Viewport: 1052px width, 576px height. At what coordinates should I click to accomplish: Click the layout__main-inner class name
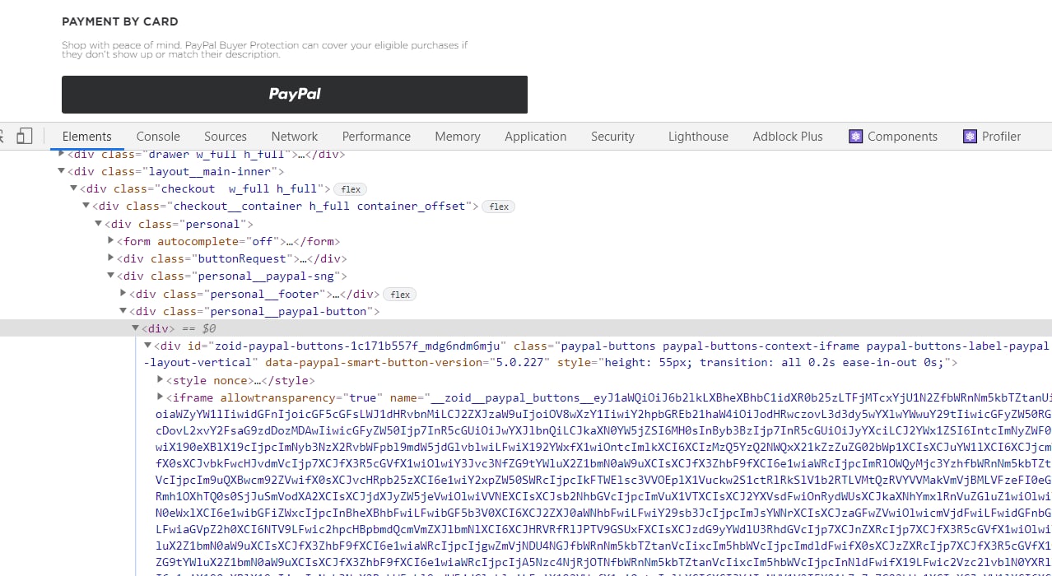tap(208, 171)
